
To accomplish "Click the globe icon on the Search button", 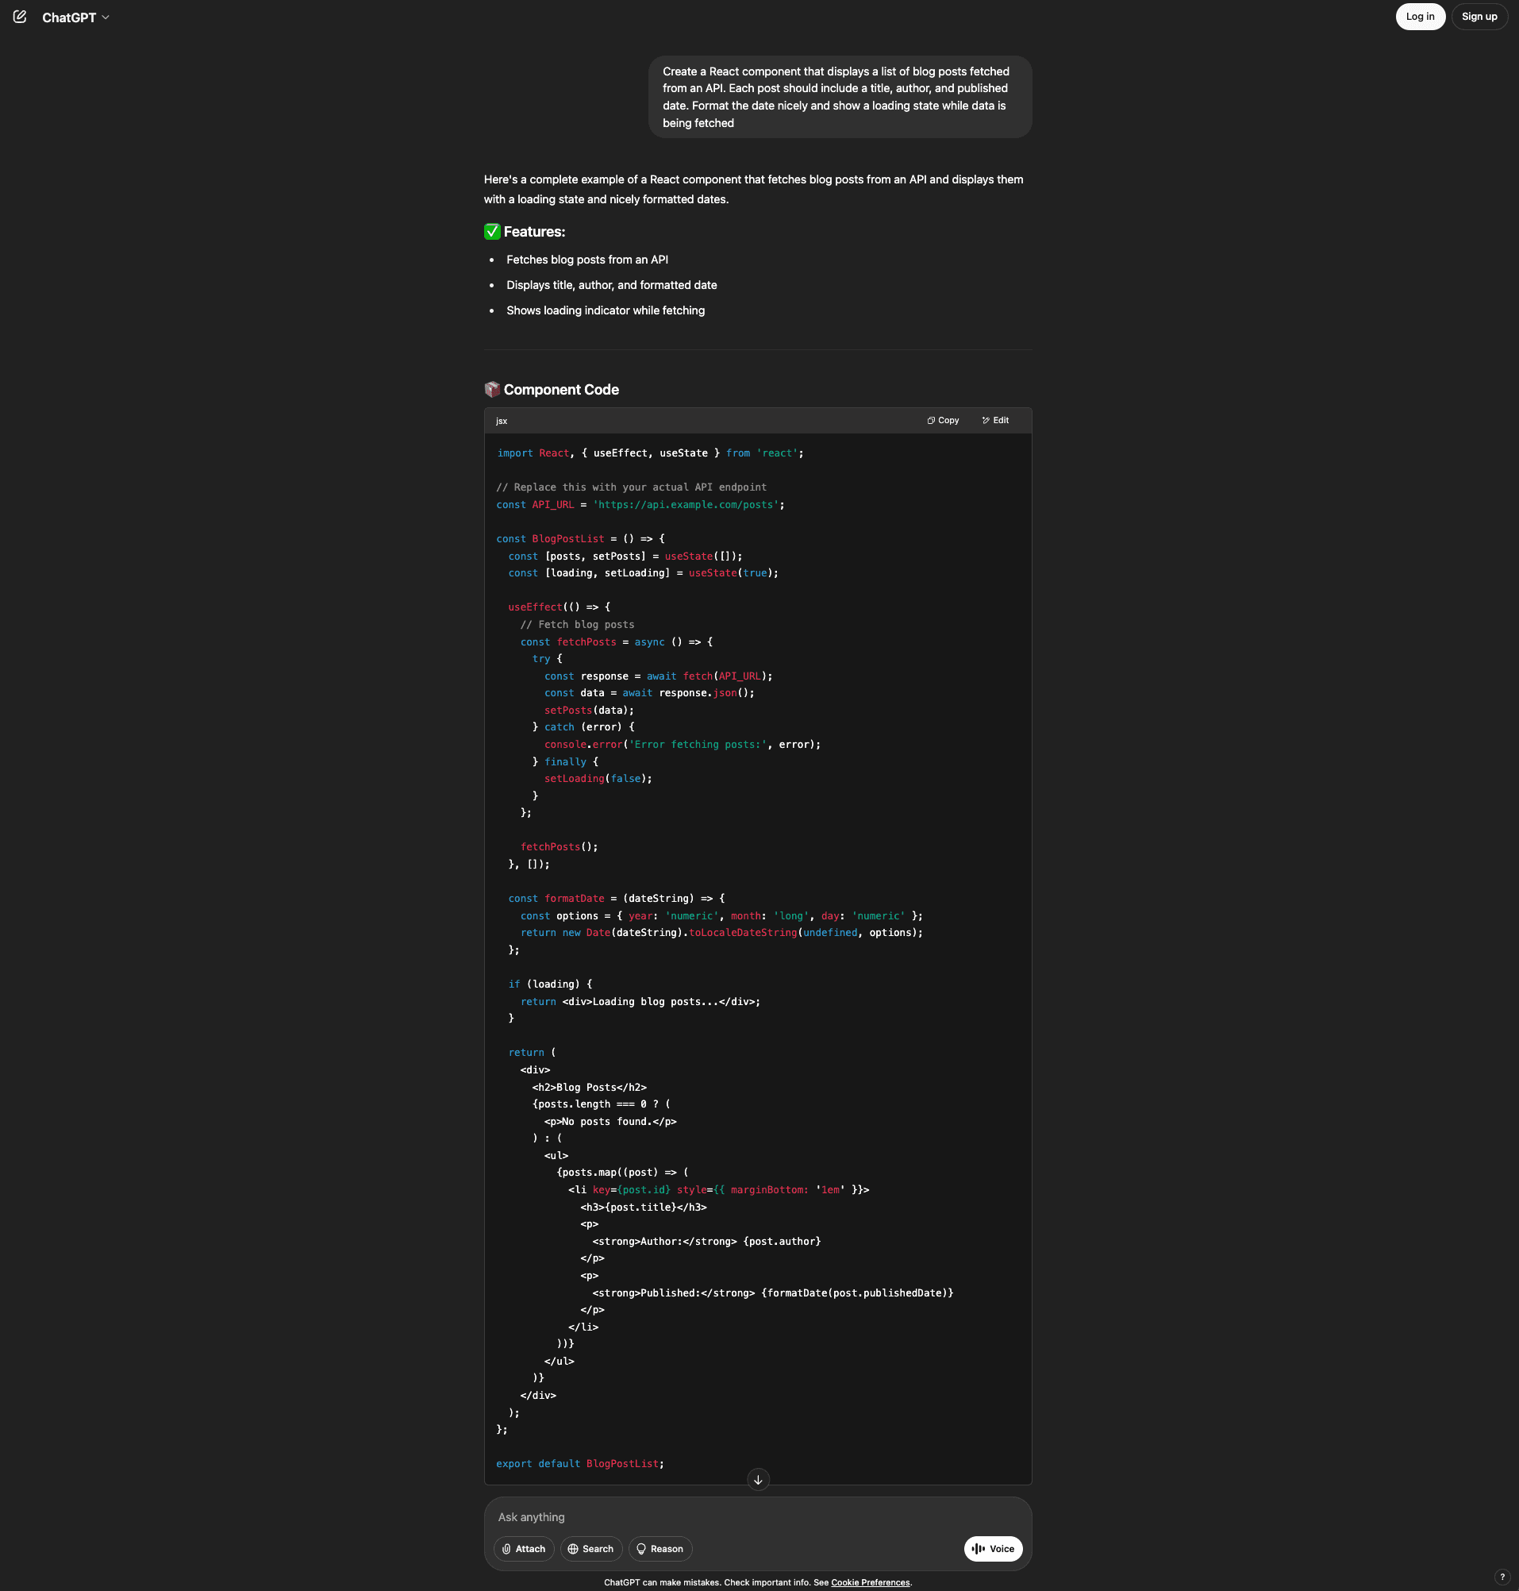I will [575, 1548].
